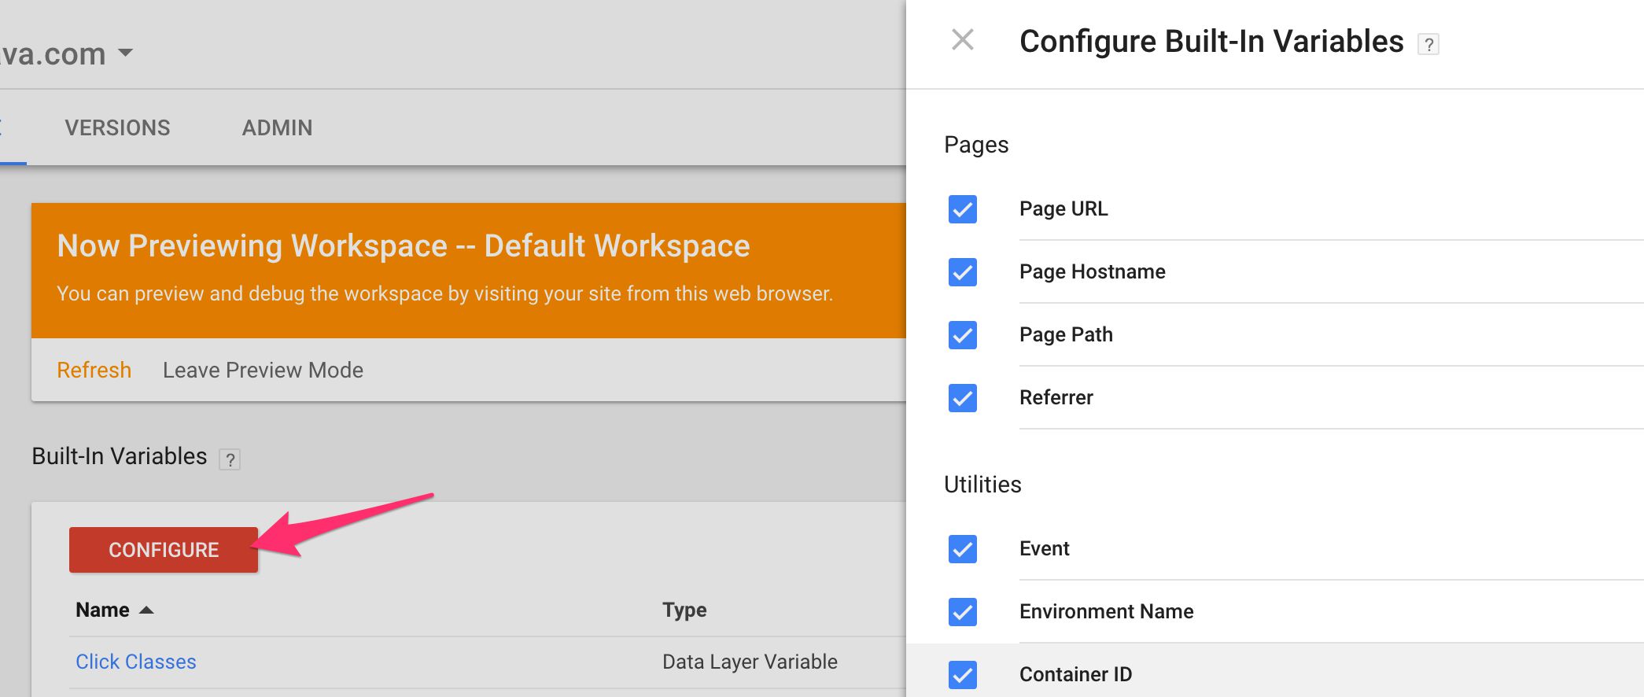Click the Type column header
The height and width of the screenshot is (697, 1644).
684,610
